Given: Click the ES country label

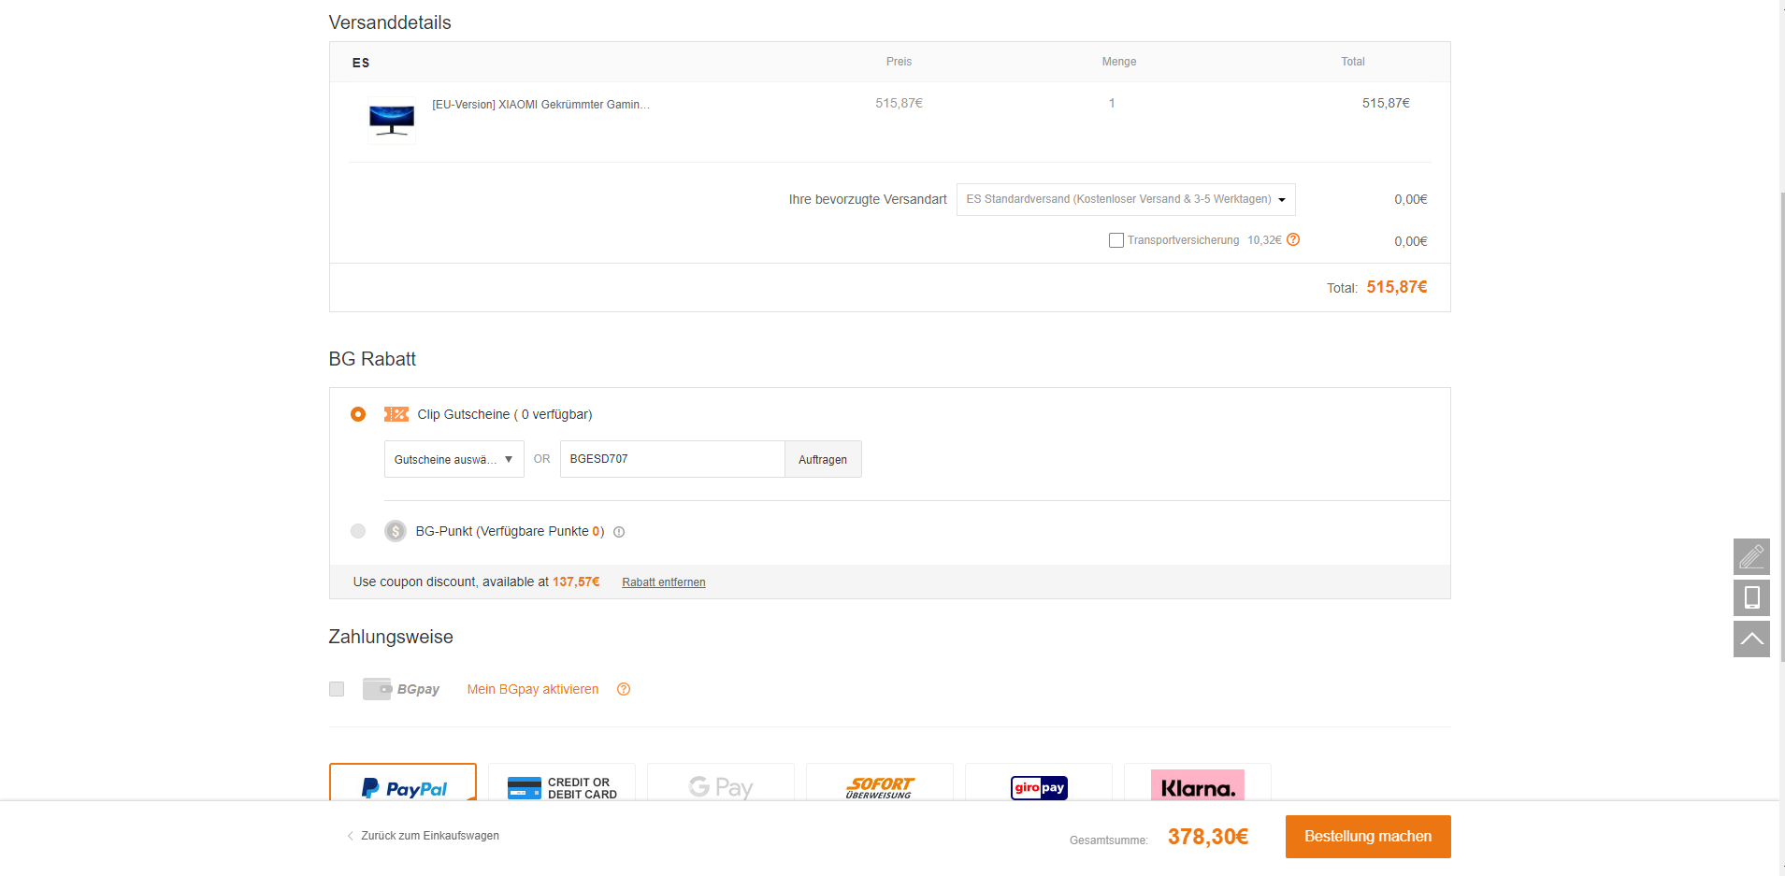Looking at the screenshot, I should coord(361,63).
